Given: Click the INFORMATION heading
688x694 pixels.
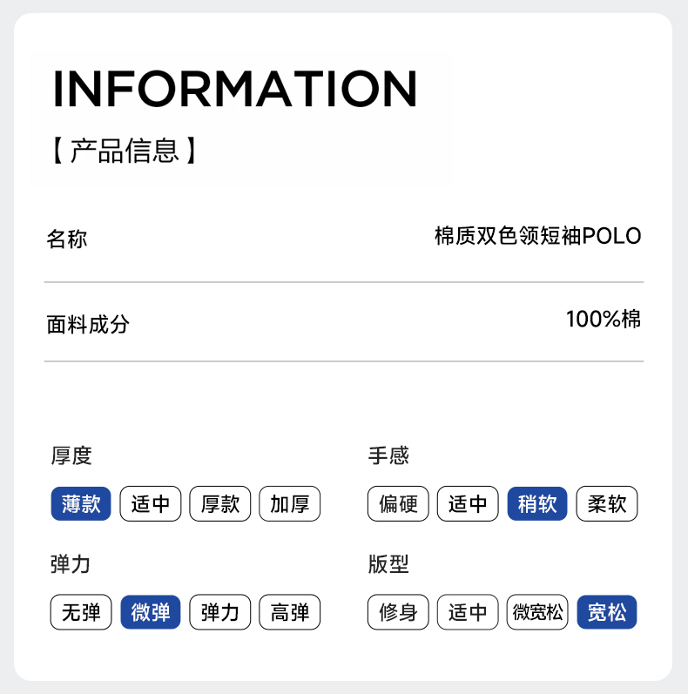Looking at the screenshot, I should pos(235,88).
